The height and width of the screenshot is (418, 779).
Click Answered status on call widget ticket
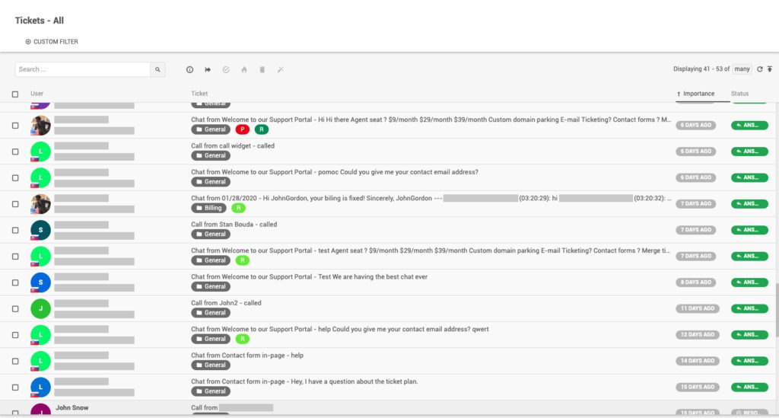(749, 151)
